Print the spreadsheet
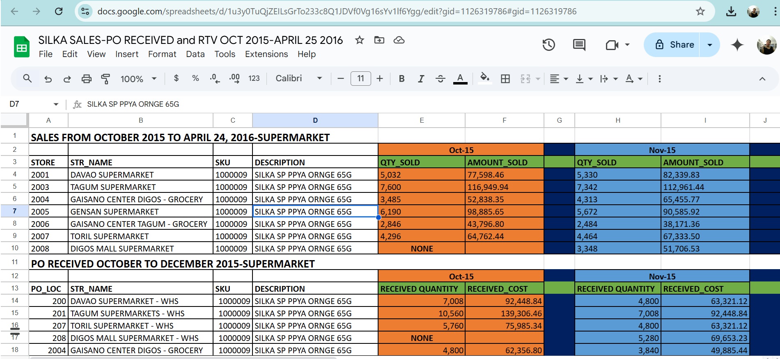This screenshot has width=780, height=359. (x=86, y=79)
